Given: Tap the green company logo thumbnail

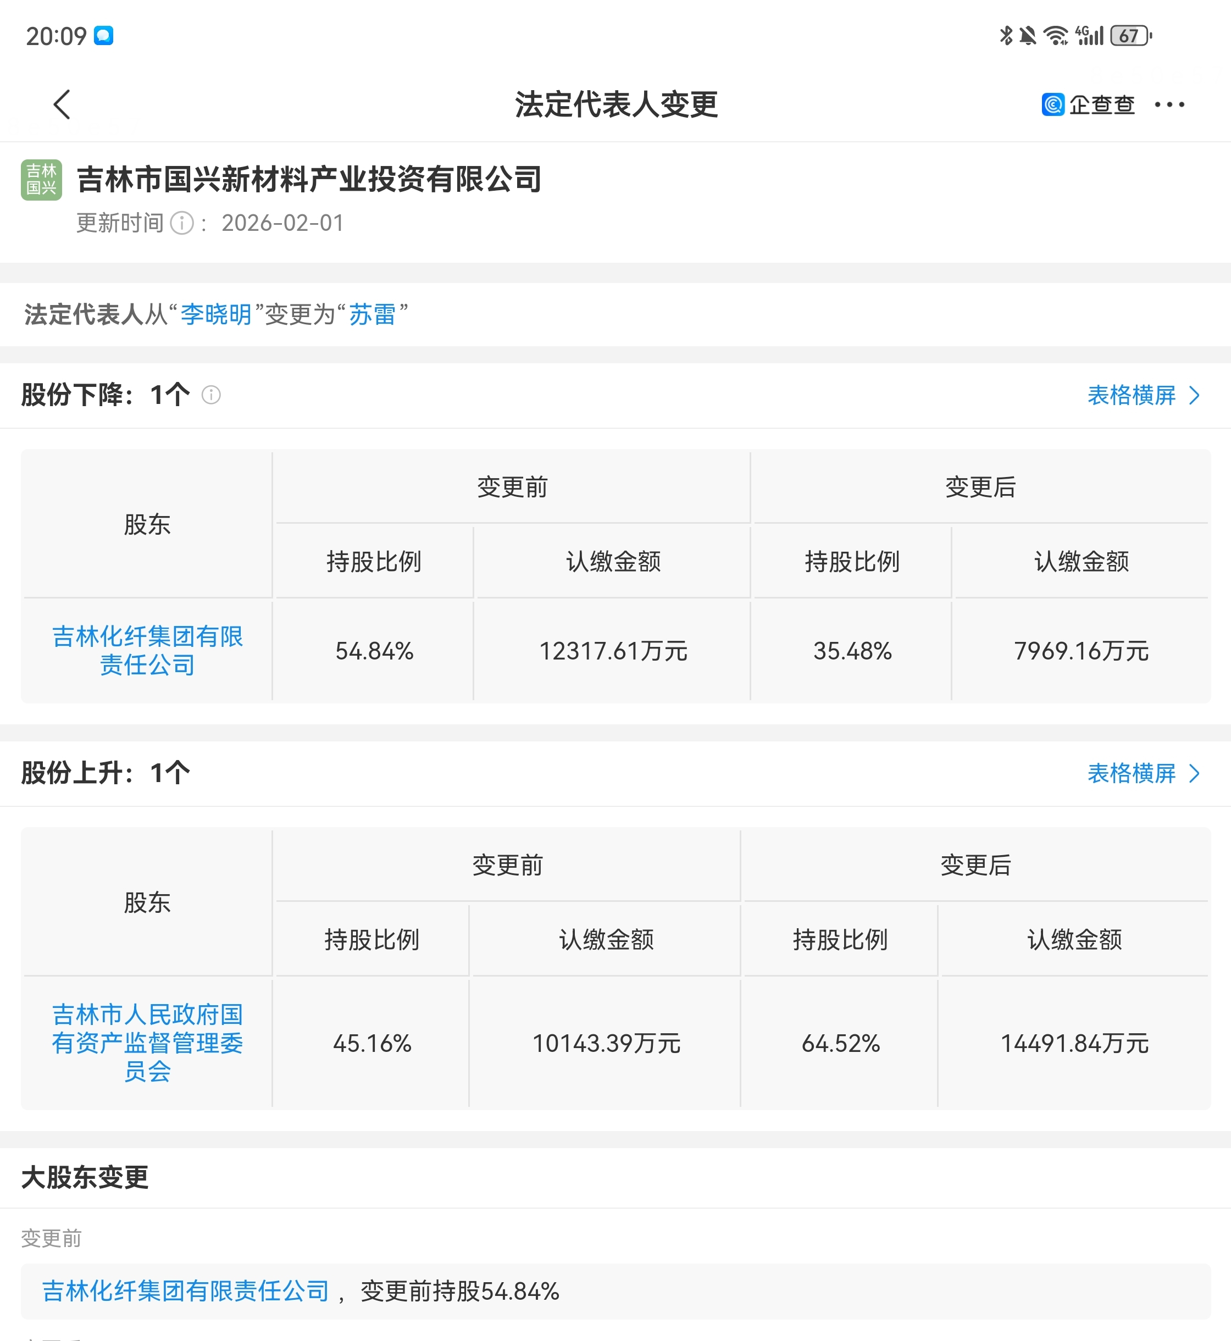Looking at the screenshot, I should click(x=41, y=180).
